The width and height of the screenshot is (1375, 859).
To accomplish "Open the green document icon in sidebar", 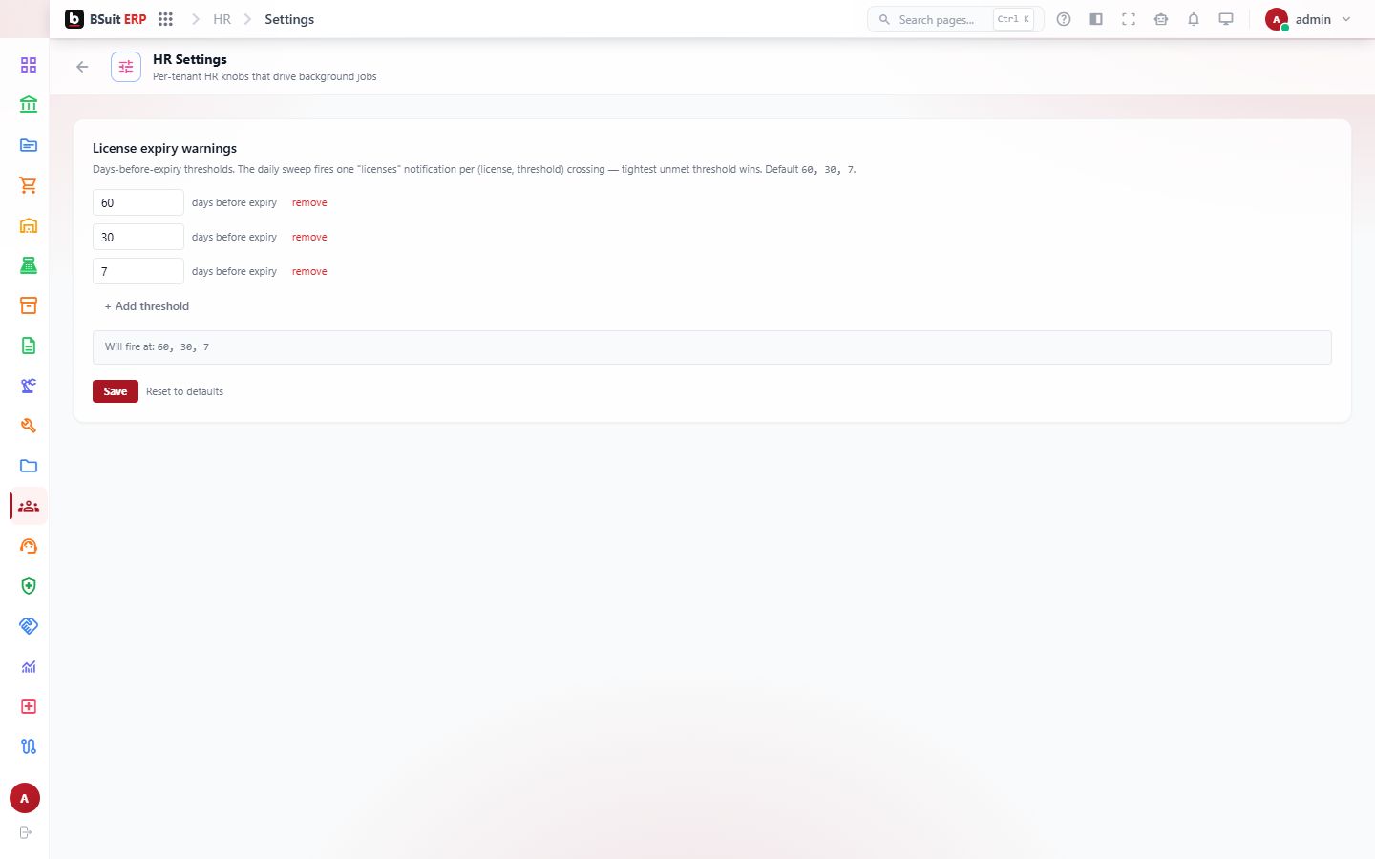I will [29, 346].
